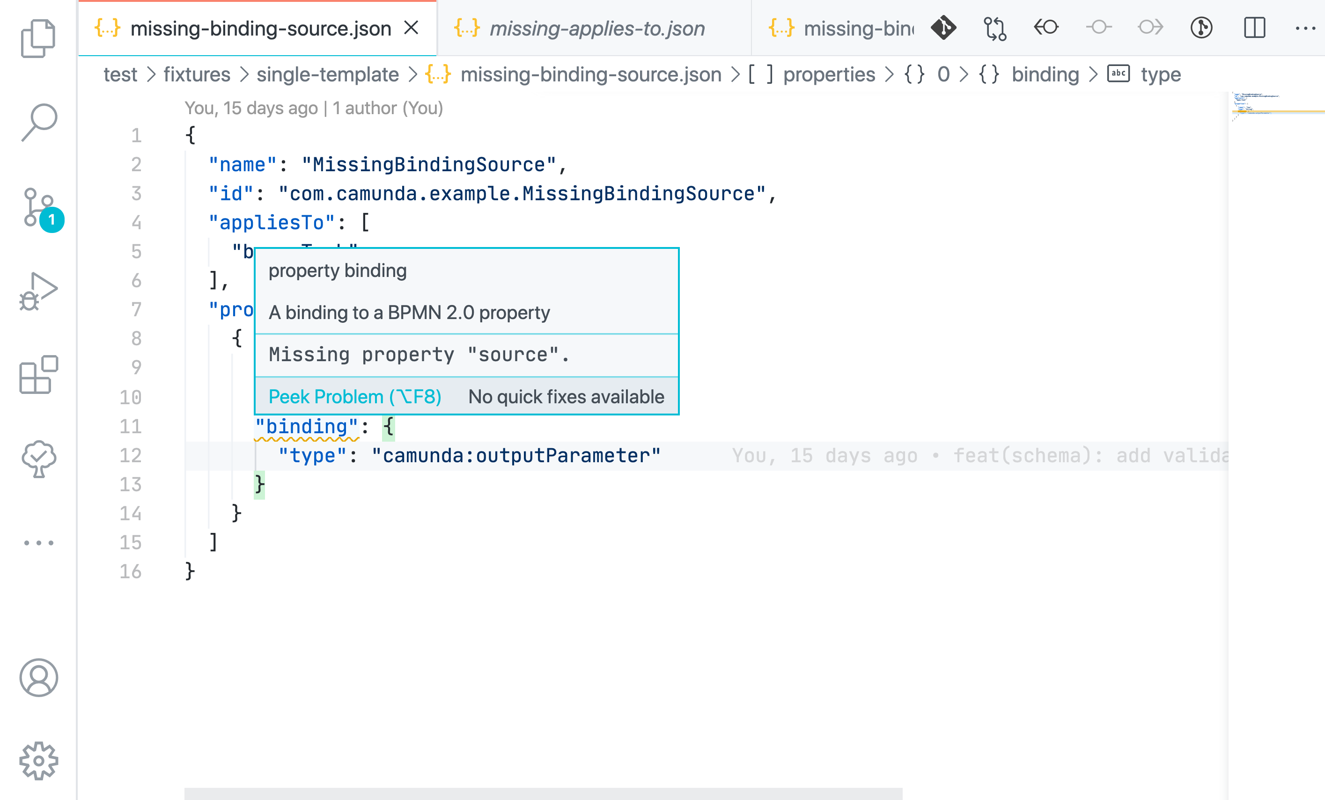
Task: Click the horizontal scrollbar at editor bottom
Action: pos(543,793)
